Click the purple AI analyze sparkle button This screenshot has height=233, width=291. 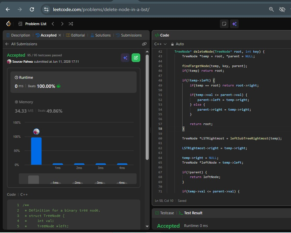[125, 58]
